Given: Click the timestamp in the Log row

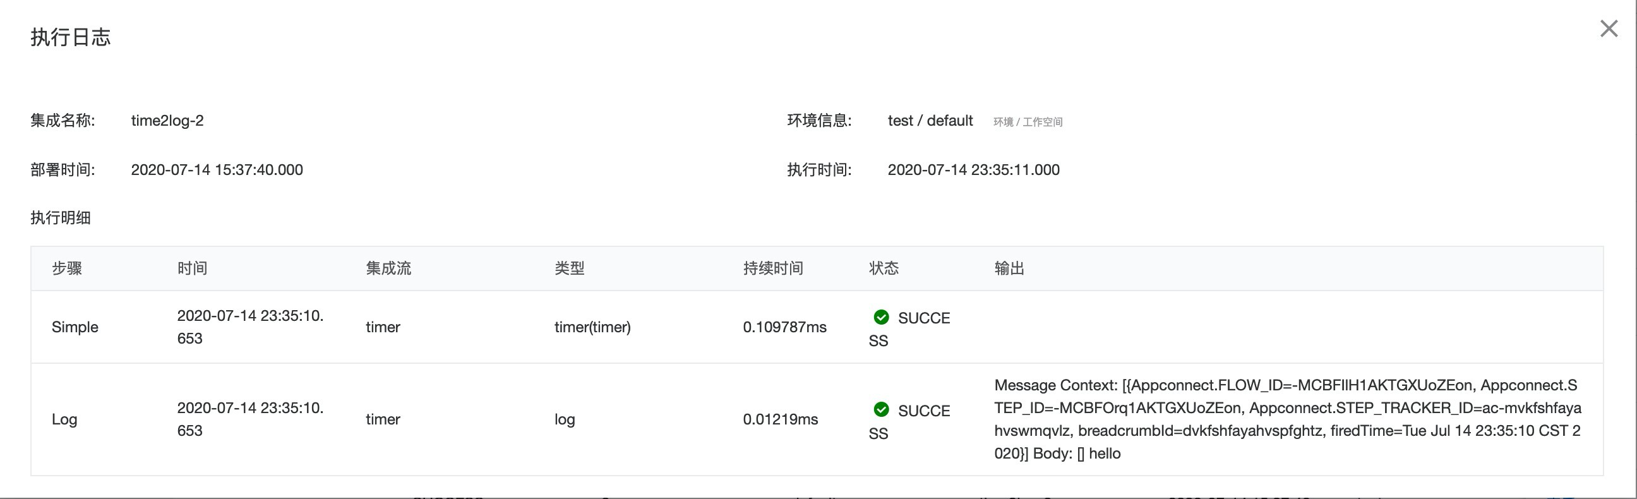Looking at the screenshot, I should [x=250, y=419].
